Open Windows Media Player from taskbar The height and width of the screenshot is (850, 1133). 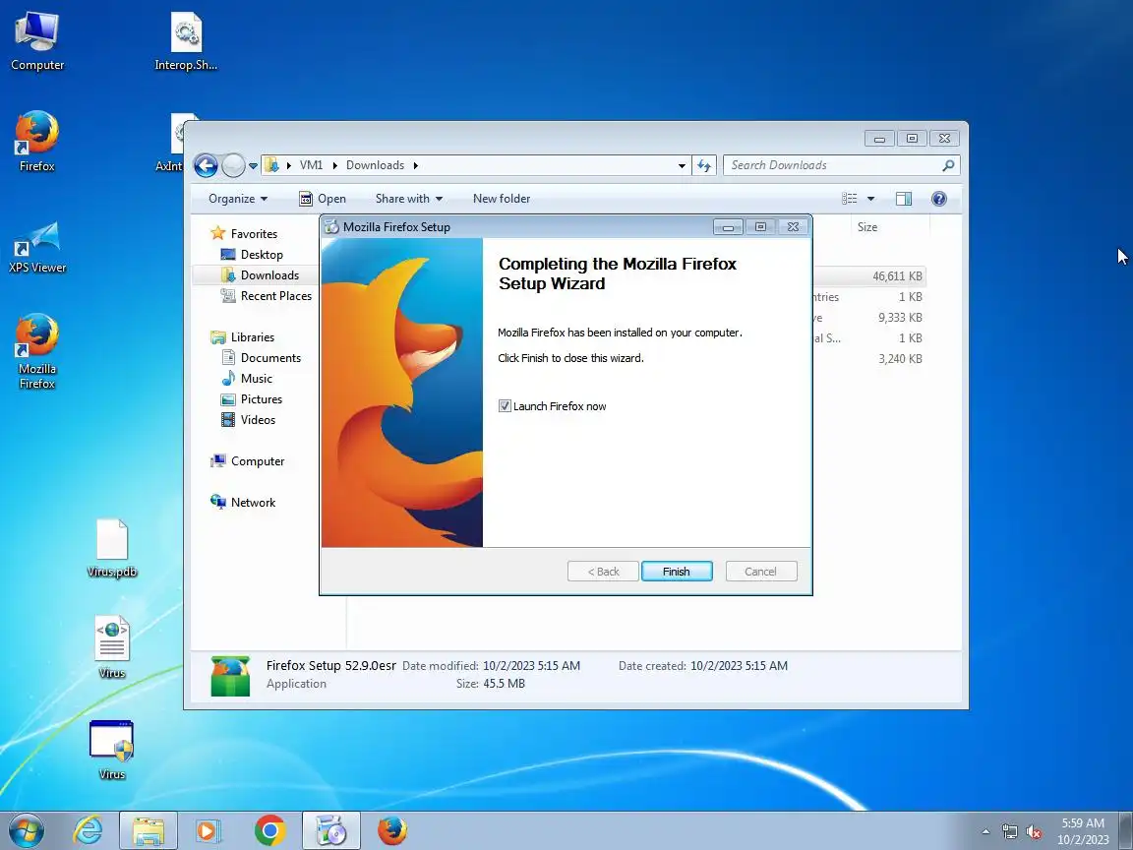[x=209, y=830]
